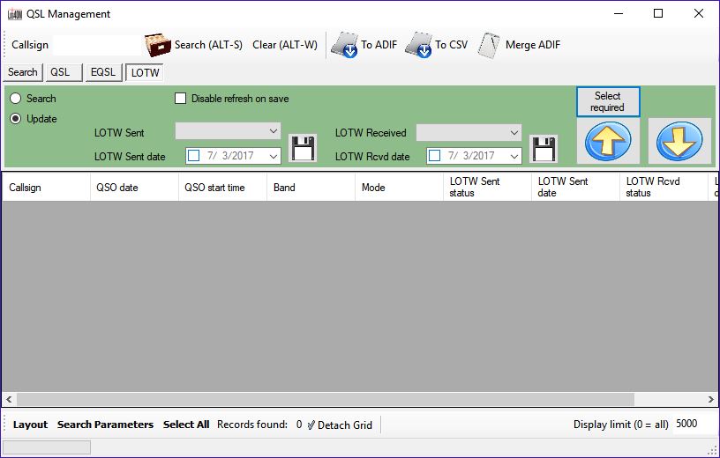Expand the LOTW Sent date picker arrow
The image size is (720, 458).
[x=274, y=156]
